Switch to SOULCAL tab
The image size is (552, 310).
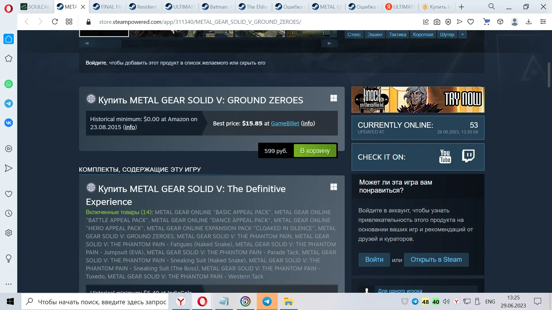point(35,7)
